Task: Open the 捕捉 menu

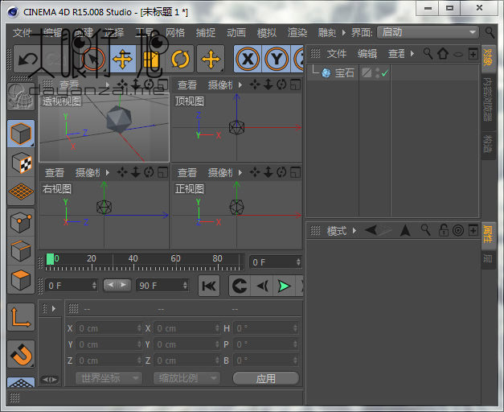Action: pos(206,32)
